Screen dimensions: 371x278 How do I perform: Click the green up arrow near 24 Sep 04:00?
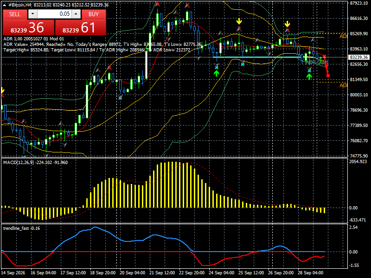point(217,74)
